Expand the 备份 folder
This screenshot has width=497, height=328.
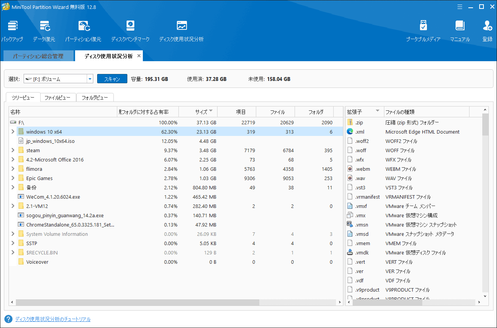[13, 187]
